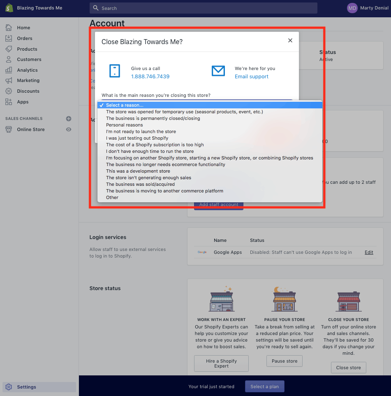391x396 pixels.
Task: Add a sales channel with plus icon
Action: [x=69, y=119]
